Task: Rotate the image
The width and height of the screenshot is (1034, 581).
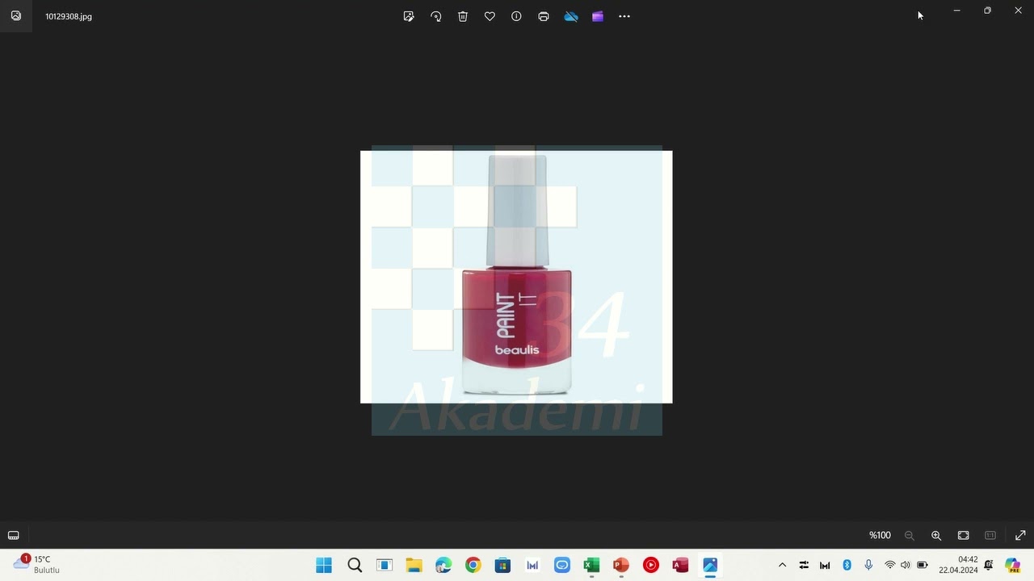Action: tap(436, 16)
